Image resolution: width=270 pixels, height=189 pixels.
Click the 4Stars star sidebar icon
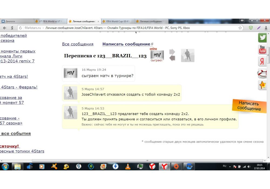[262, 85]
